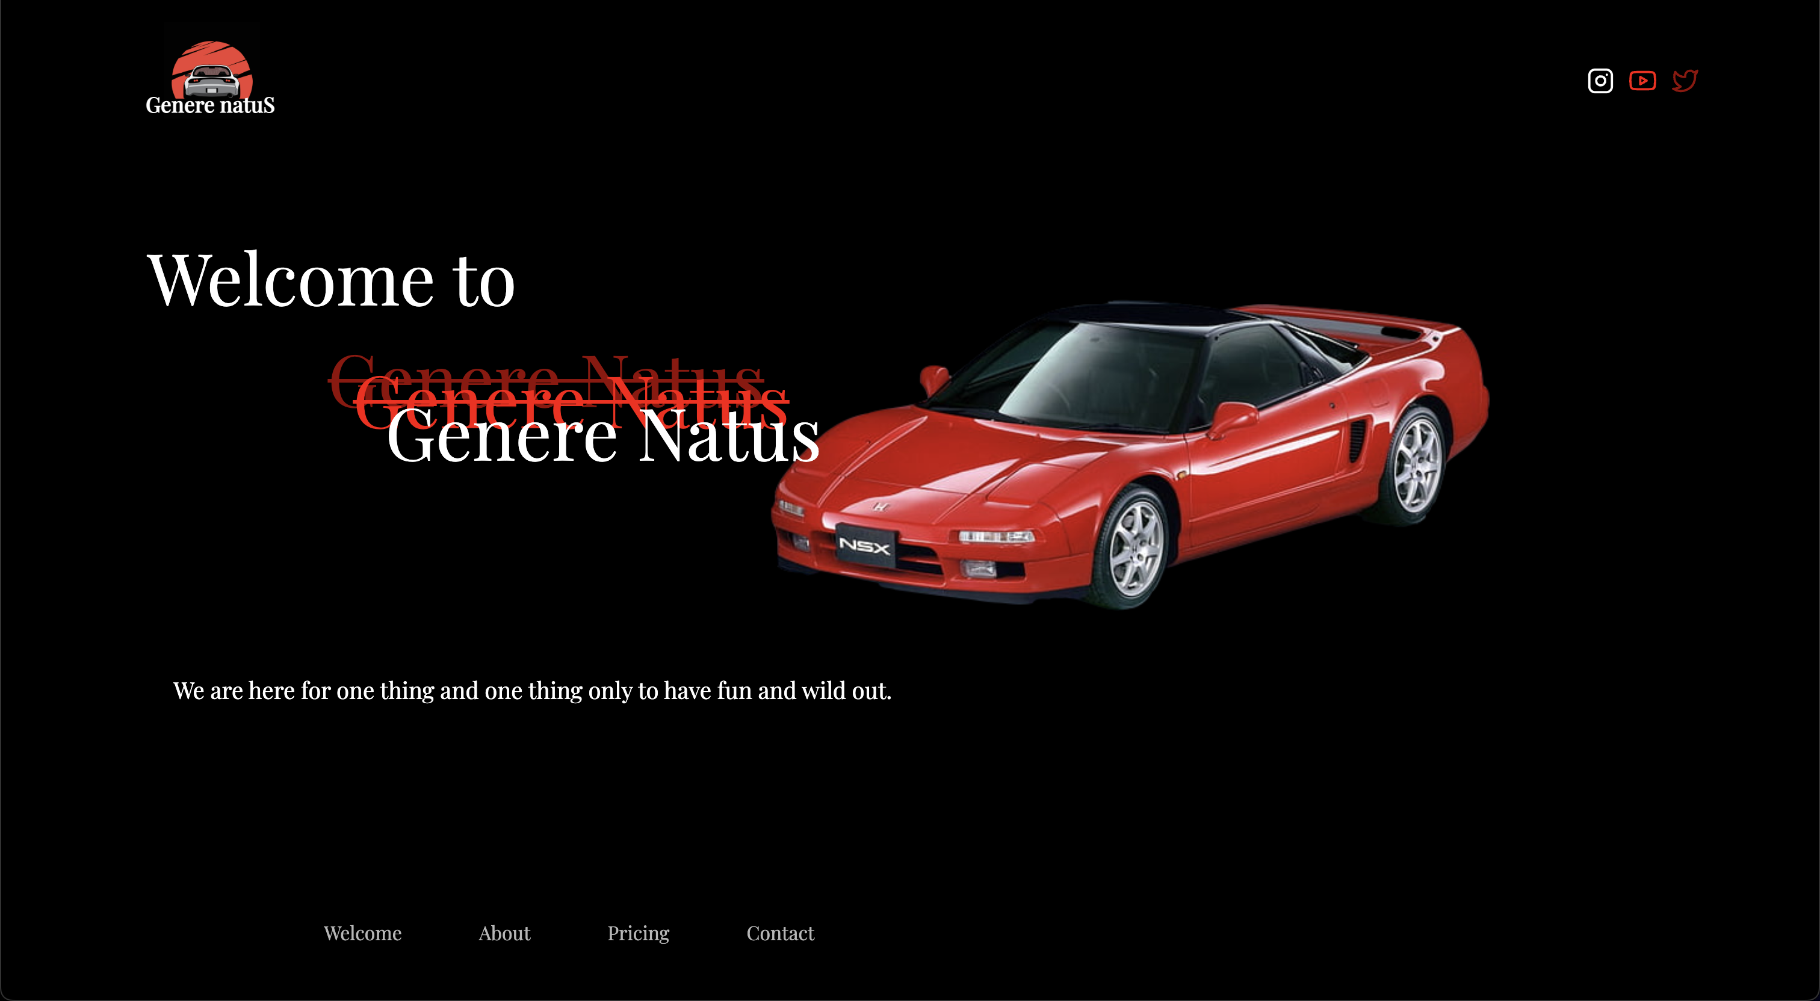Open the Instagram social icon
Viewport: 1820px width, 1001px height.
tap(1600, 81)
